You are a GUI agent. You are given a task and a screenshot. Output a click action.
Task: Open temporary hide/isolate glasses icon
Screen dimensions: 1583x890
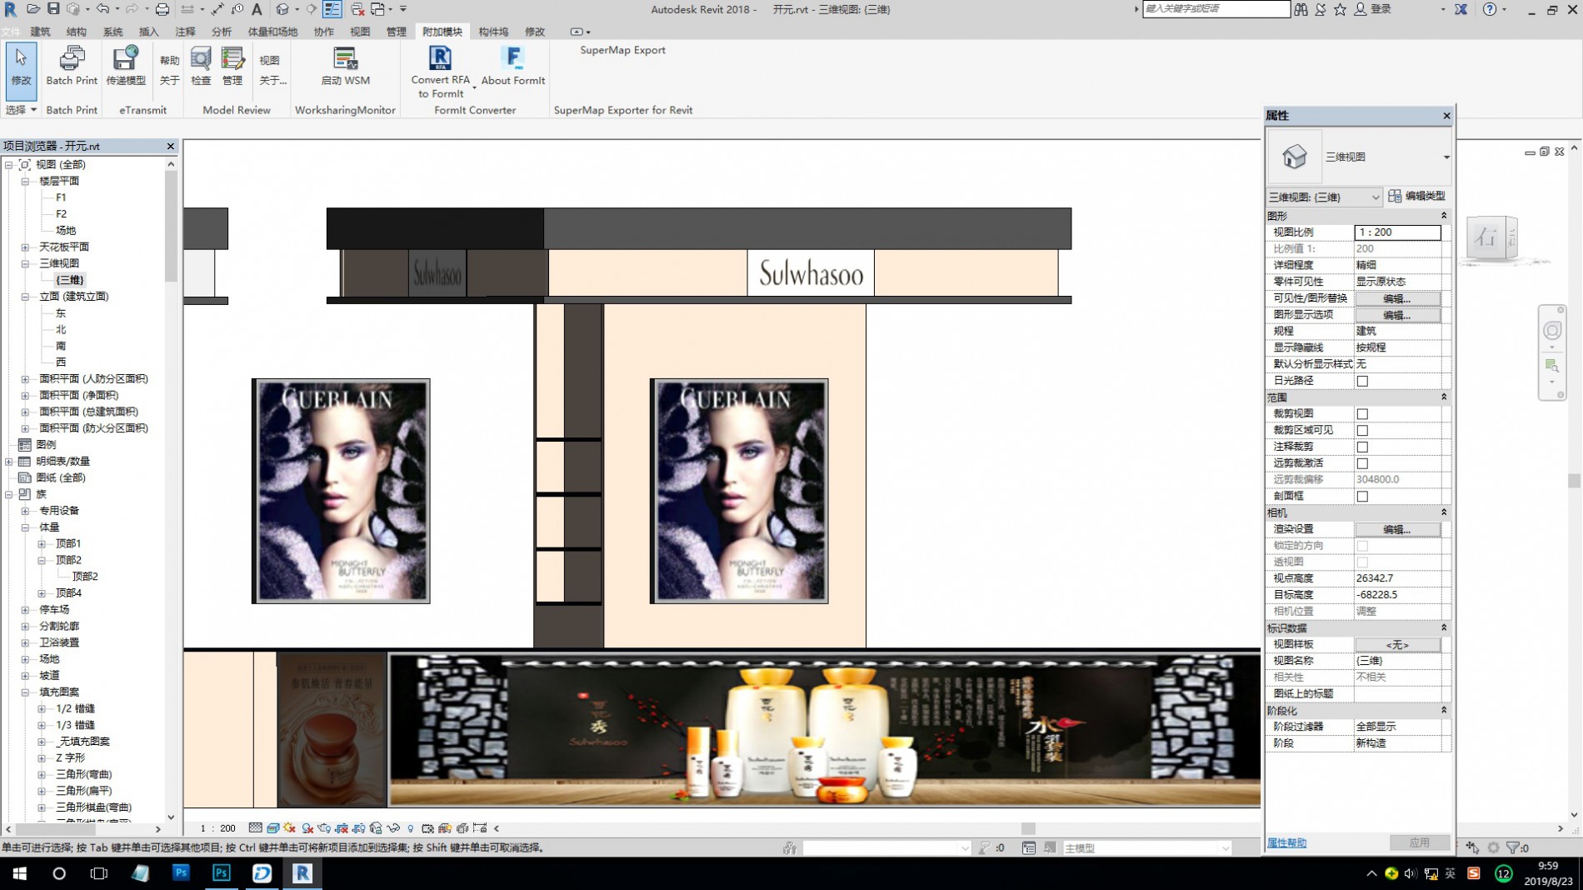click(x=393, y=828)
